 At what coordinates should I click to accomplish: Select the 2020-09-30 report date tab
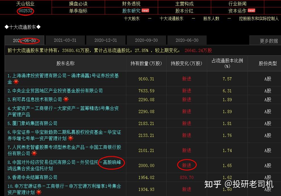[146, 40]
